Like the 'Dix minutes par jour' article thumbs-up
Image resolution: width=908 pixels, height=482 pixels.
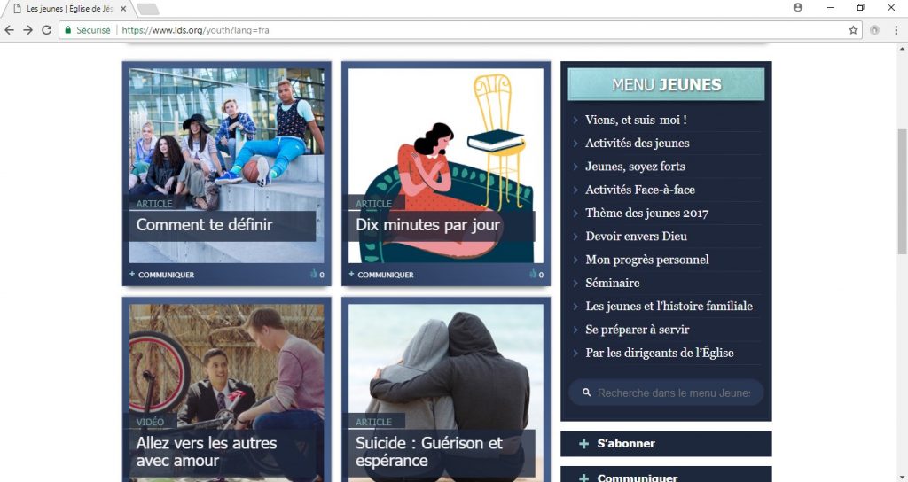pyautogui.click(x=533, y=275)
